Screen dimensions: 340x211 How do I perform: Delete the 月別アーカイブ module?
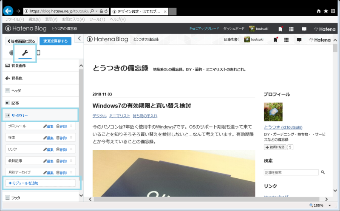click(x=62, y=173)
